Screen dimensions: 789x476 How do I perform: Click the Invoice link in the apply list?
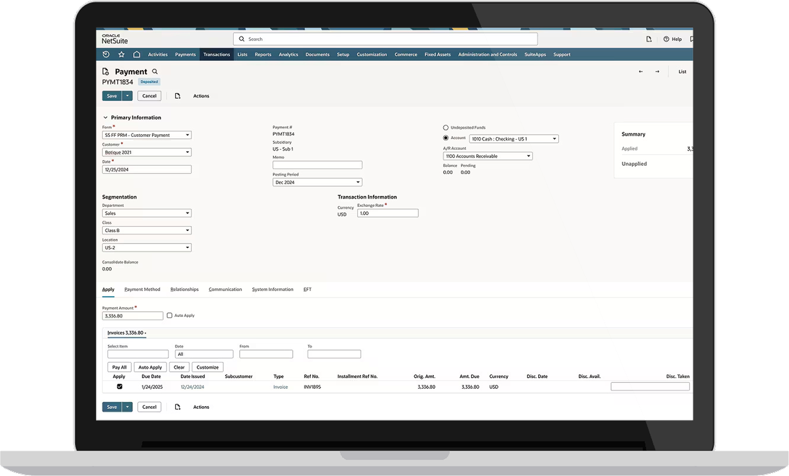pyautogui.click(x=280, y=387)
